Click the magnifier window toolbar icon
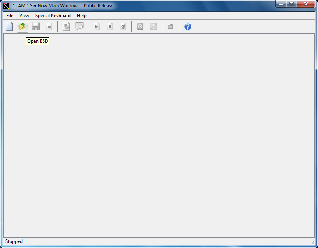 tap(79, 26)
